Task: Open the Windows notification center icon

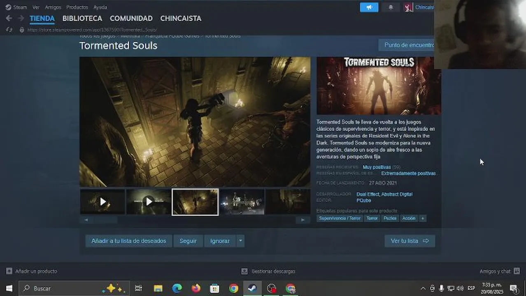Action: [513, 288]
